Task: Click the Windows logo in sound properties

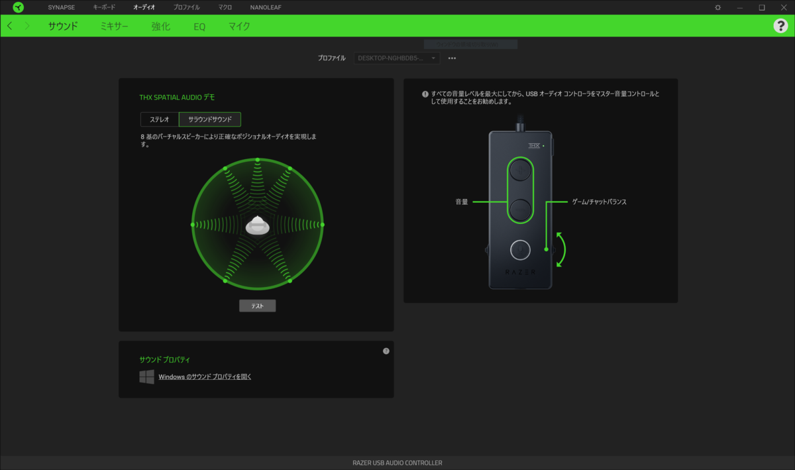Action: tap(146, 377)
